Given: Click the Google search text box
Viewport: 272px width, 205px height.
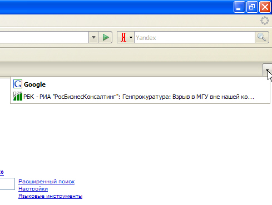Looking at the screenshot, I should [7, 184].
